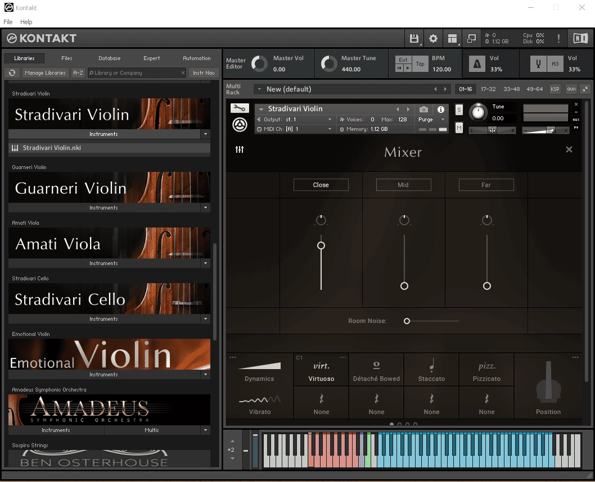
Task: Open the Purge dropdown menu
Action: coord(431,119)
